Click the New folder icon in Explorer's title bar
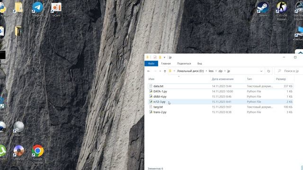This screenshot has width=303, height=170. 160,57
